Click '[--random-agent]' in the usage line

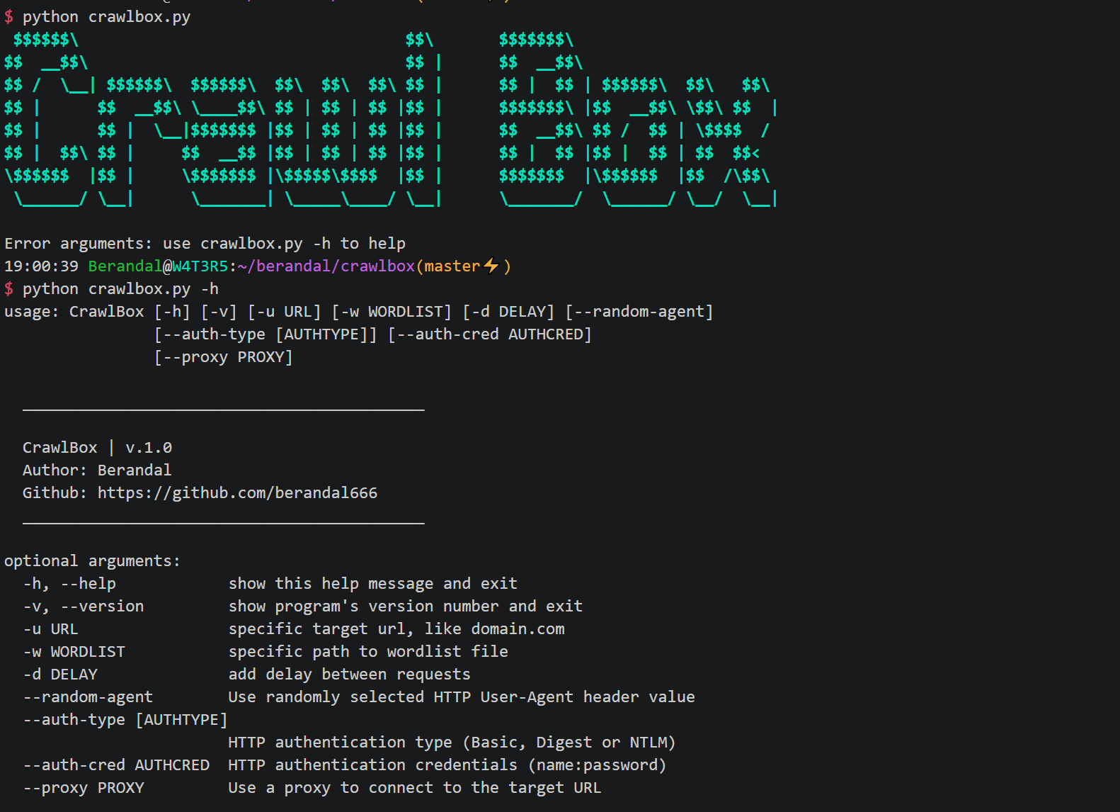639,312
